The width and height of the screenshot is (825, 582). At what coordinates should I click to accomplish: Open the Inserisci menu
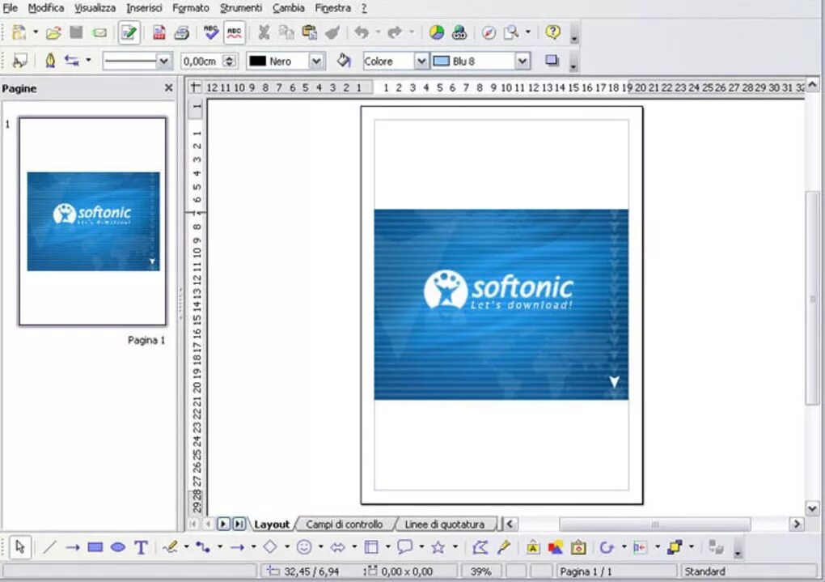pyautogui.click(x=144, y=8)
